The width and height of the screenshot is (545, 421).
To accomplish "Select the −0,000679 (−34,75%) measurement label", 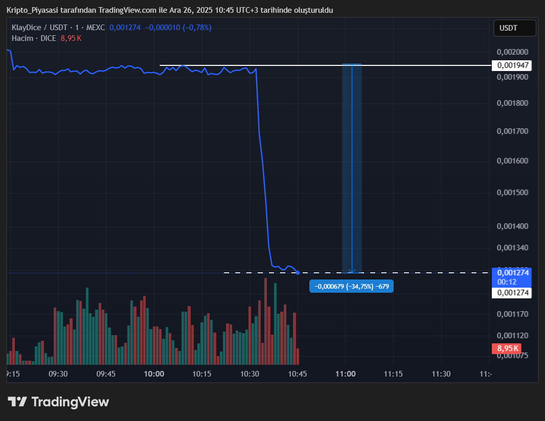I will click(352, 287).
